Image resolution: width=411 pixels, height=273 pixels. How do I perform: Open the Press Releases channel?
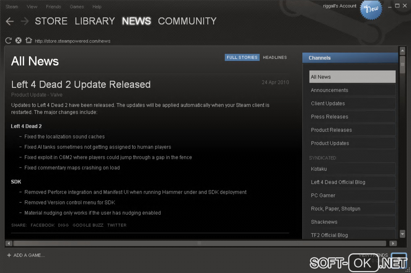click(x=352, y=117)
